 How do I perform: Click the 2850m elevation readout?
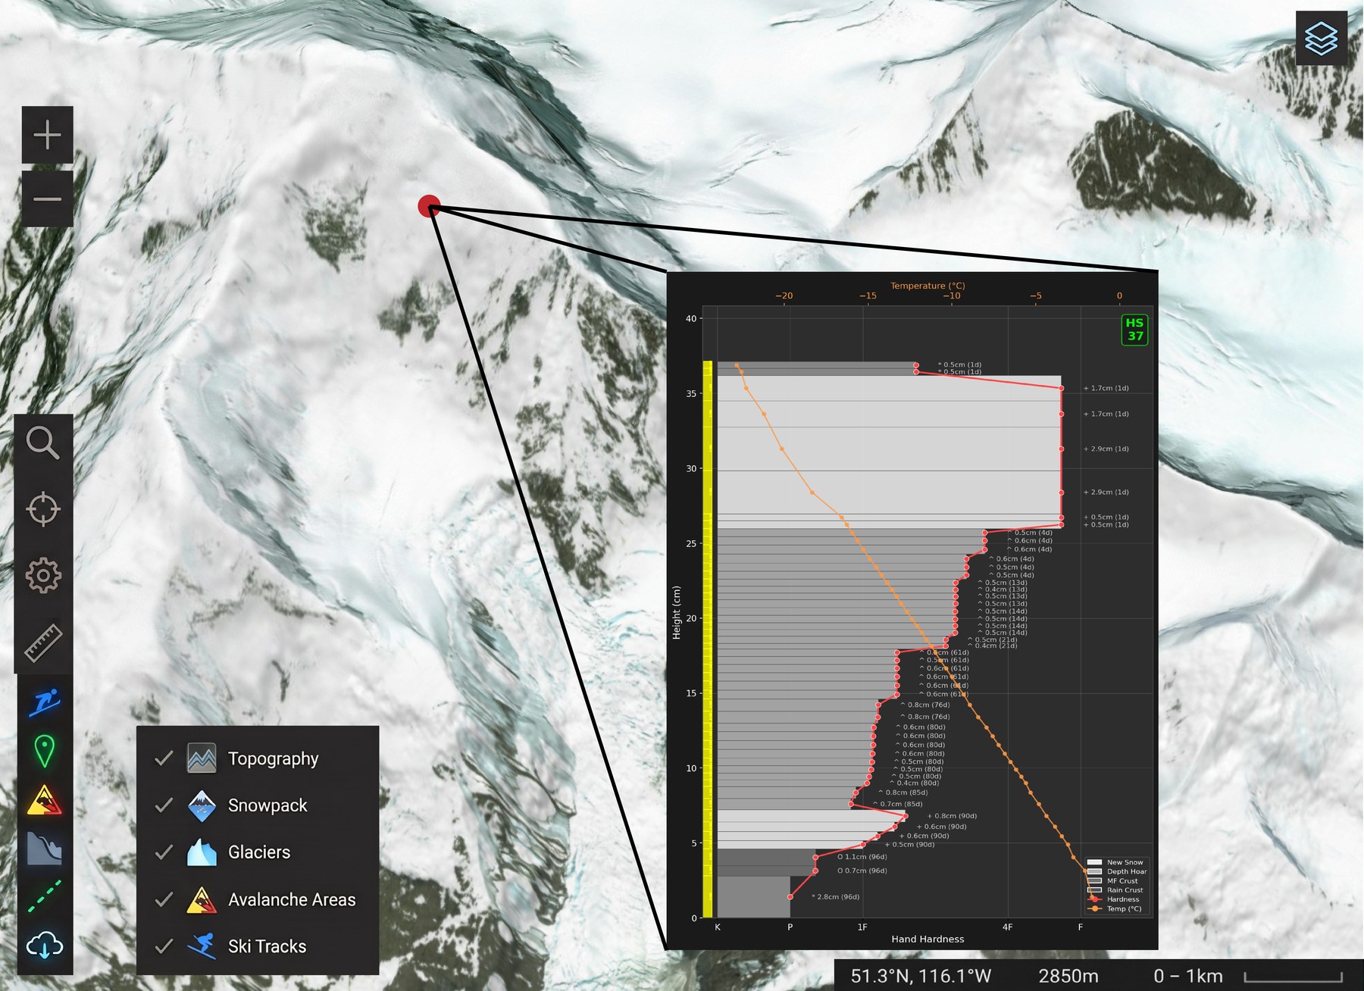[x=1068, y=976]
